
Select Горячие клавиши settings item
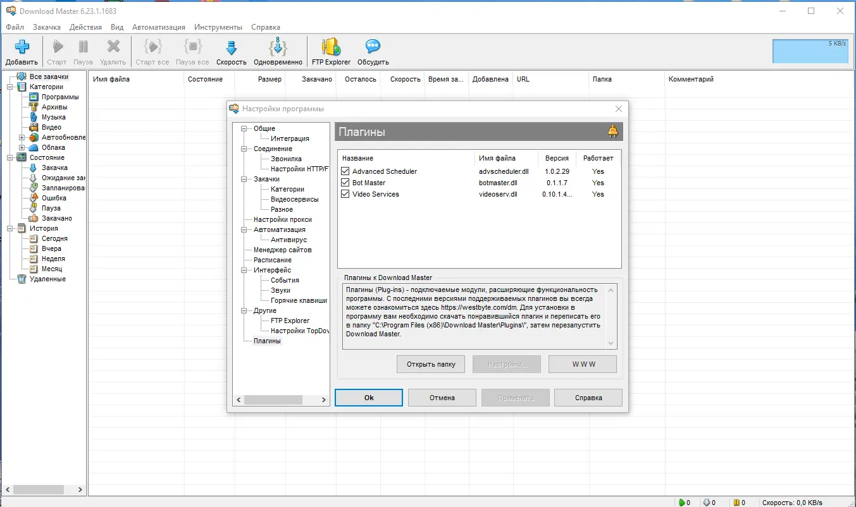(299, 300)
